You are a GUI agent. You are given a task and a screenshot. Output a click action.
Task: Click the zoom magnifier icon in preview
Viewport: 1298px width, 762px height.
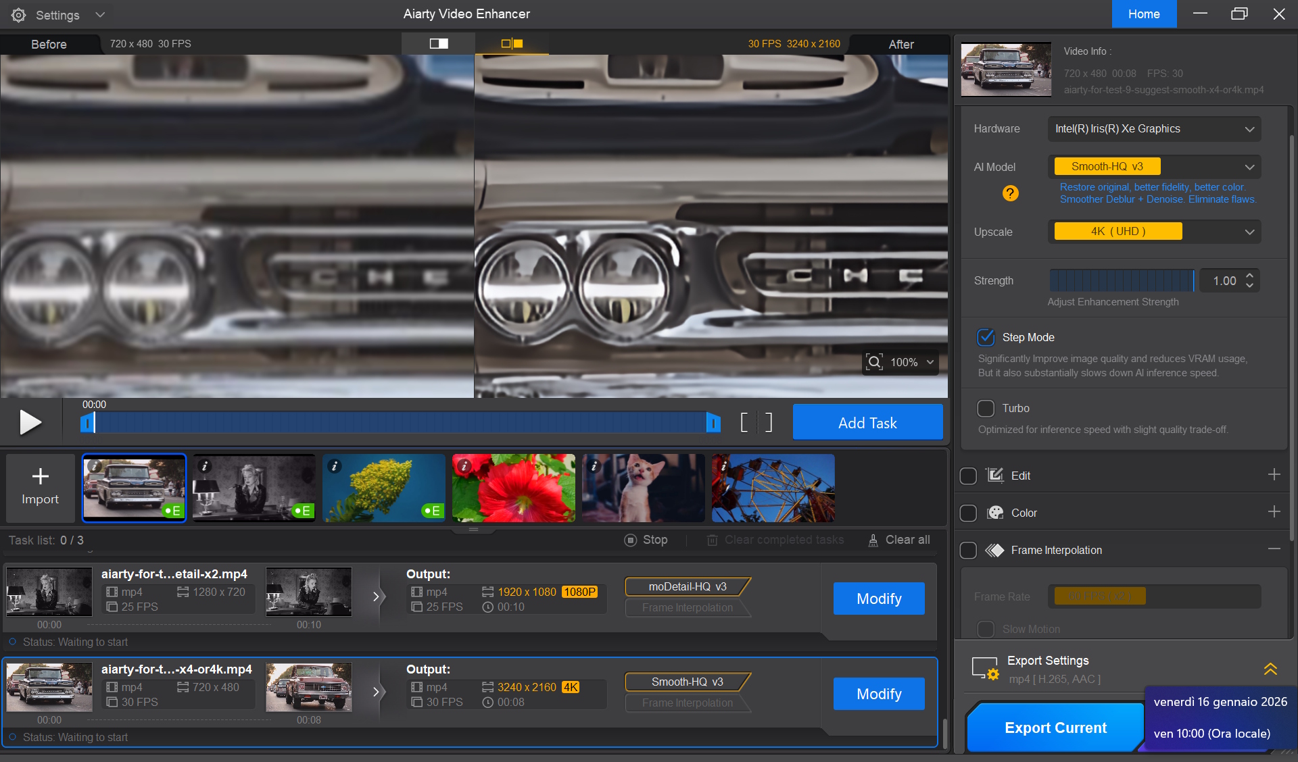coord(874,362)
